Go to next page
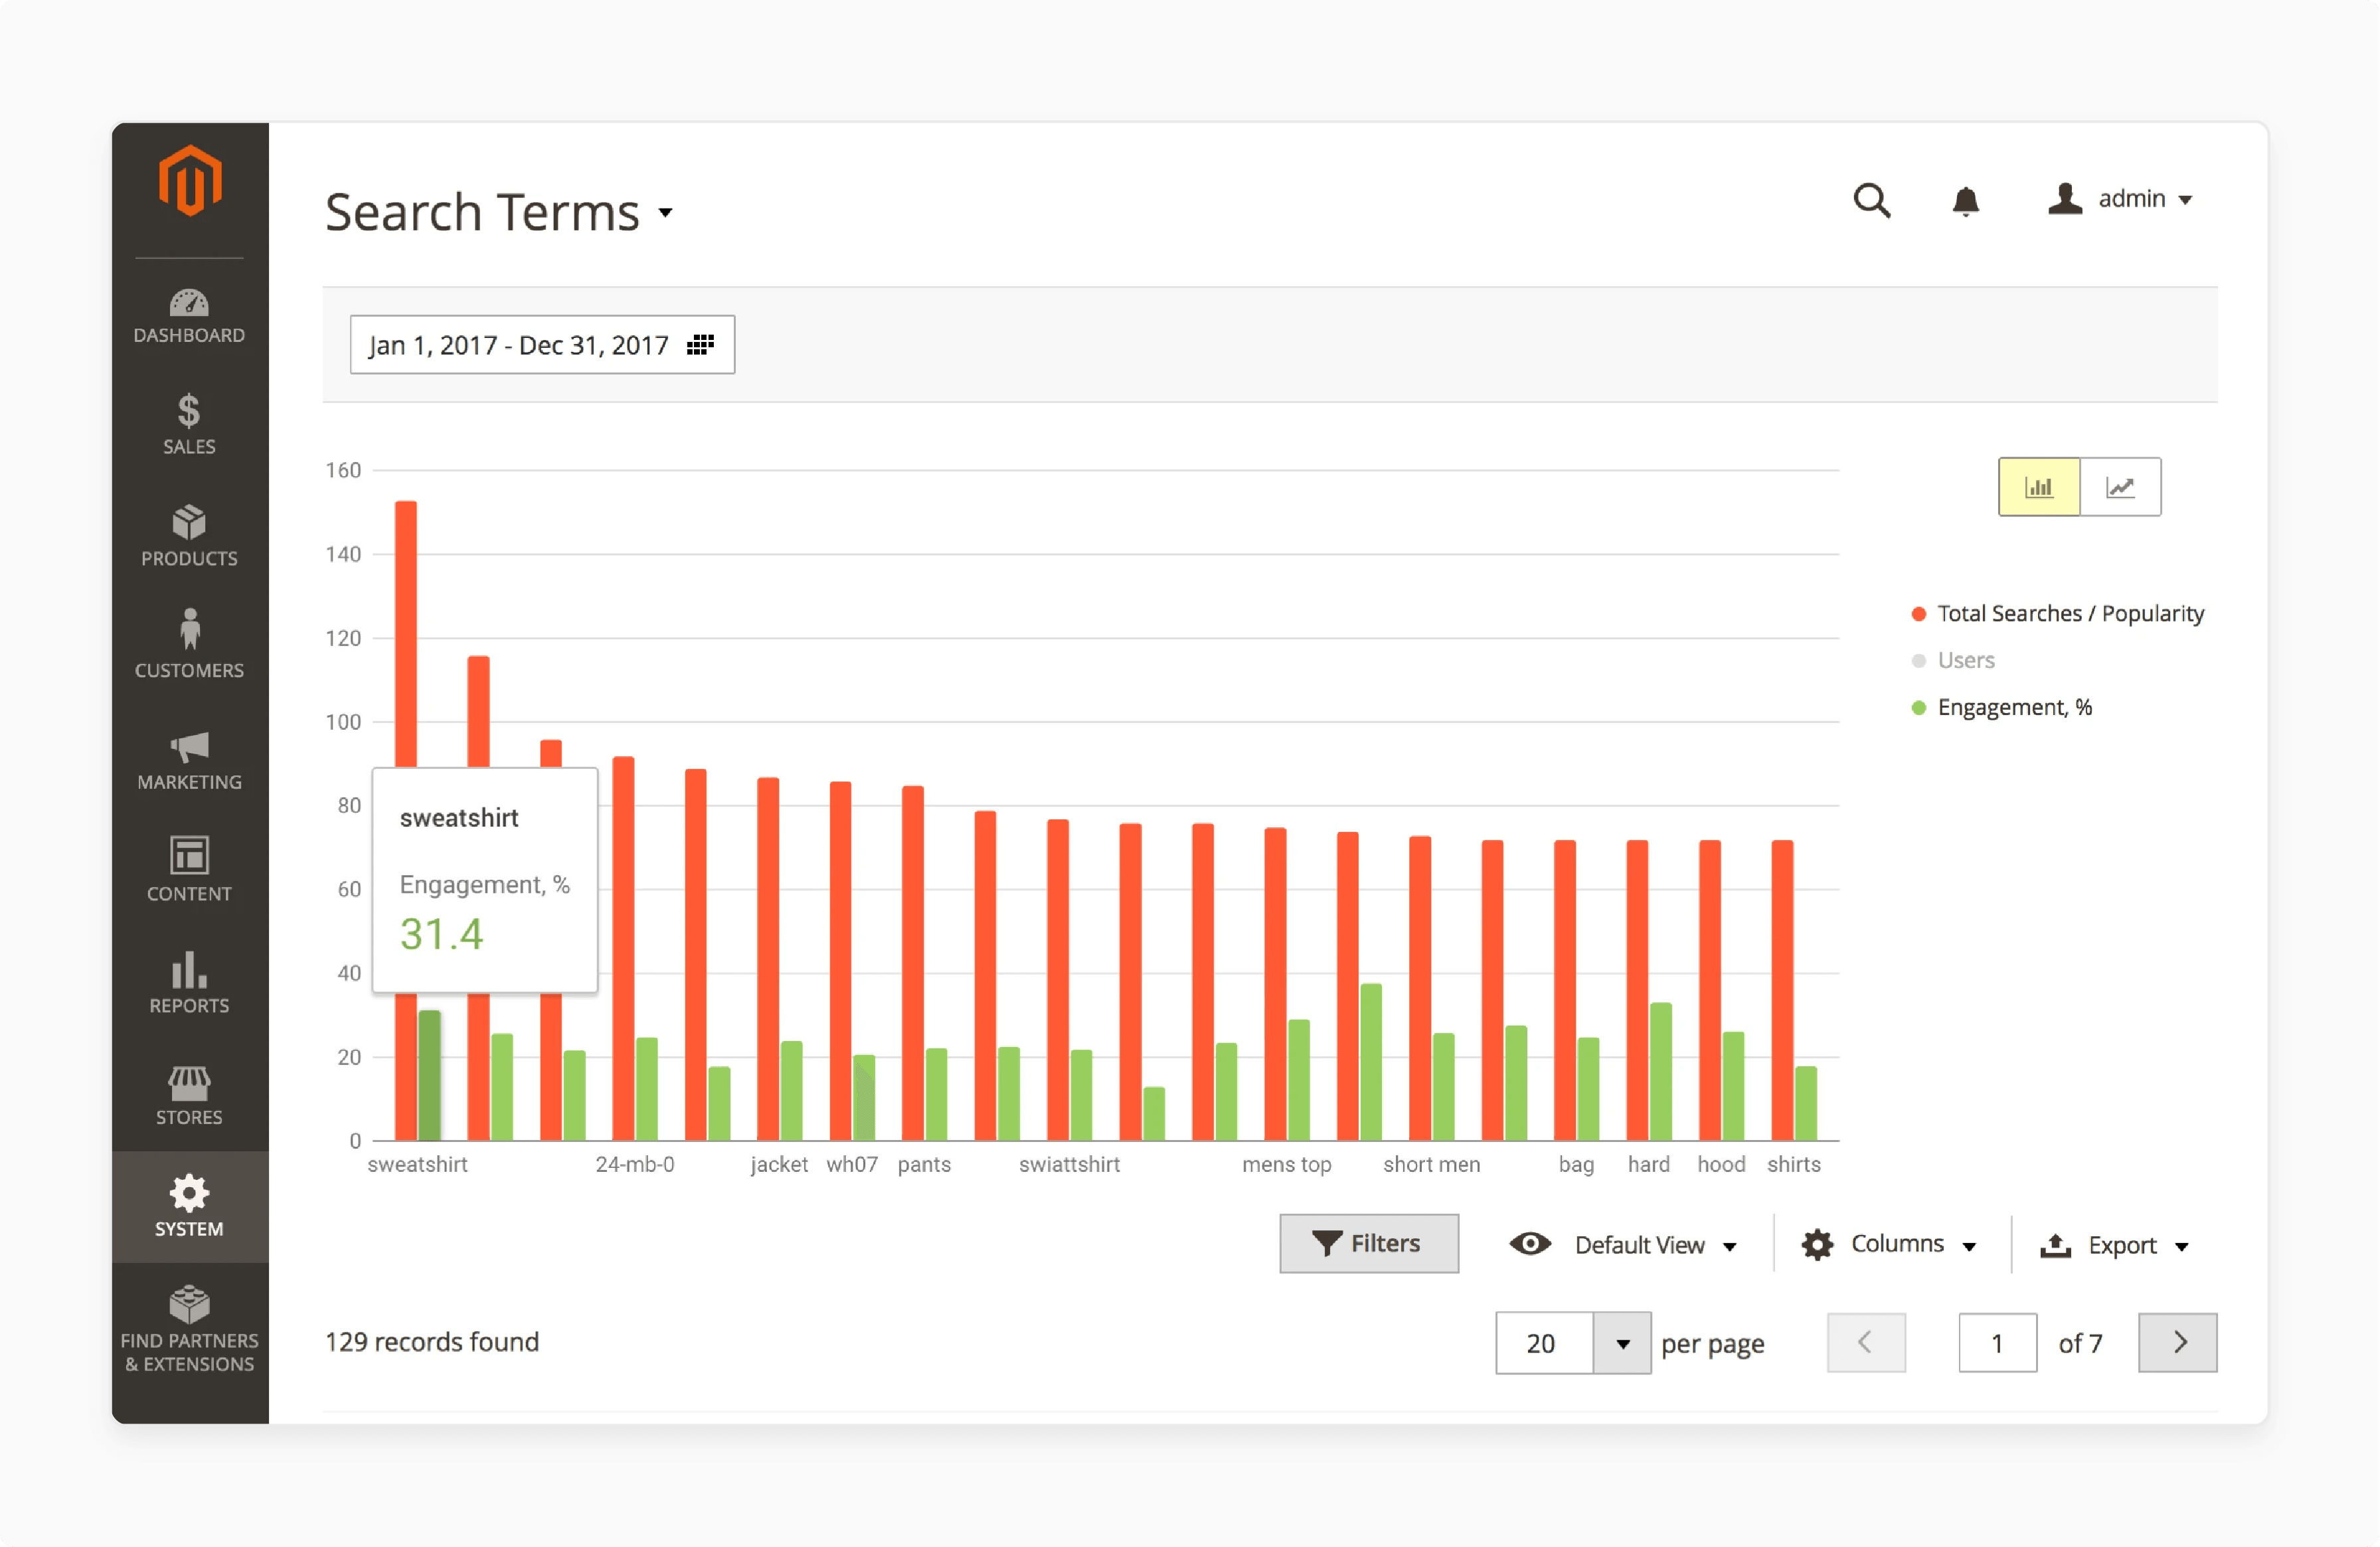 tap(2178, 1343)
